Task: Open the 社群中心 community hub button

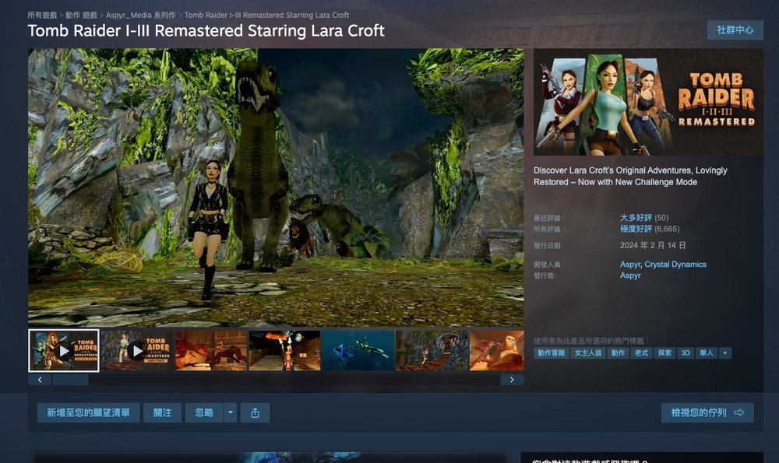Action: coord(735,30)
